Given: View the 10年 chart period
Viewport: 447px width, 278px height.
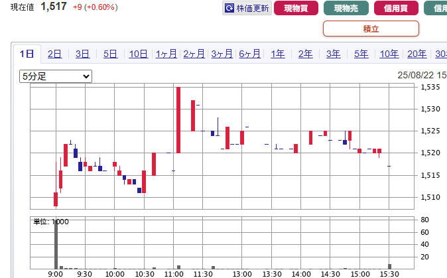Looking at the screenshot, I should pos(389,54).
